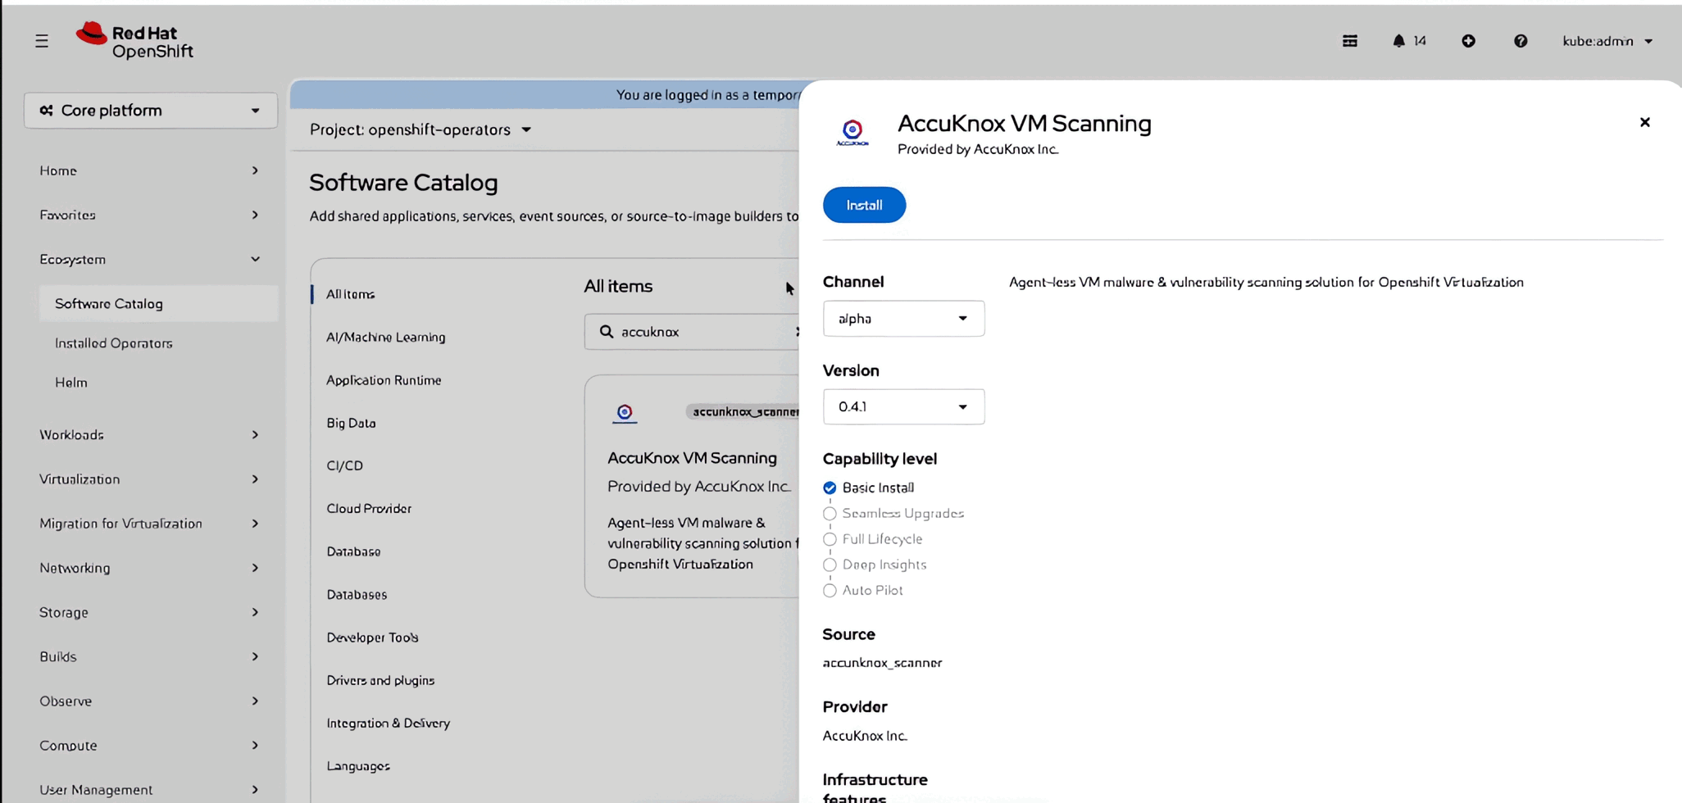The height and width of the screenshot is (803, 1682).
Task: Click the accunknox_scanner Source value
Action: pyautogui.click(x=882, y=663)
